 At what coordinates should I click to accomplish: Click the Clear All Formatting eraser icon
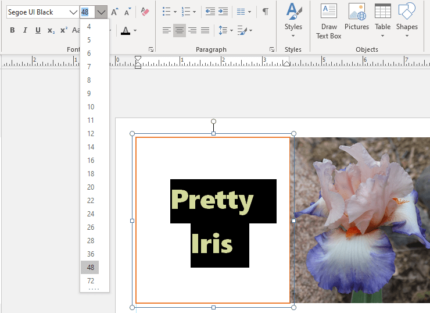(145, 12)
